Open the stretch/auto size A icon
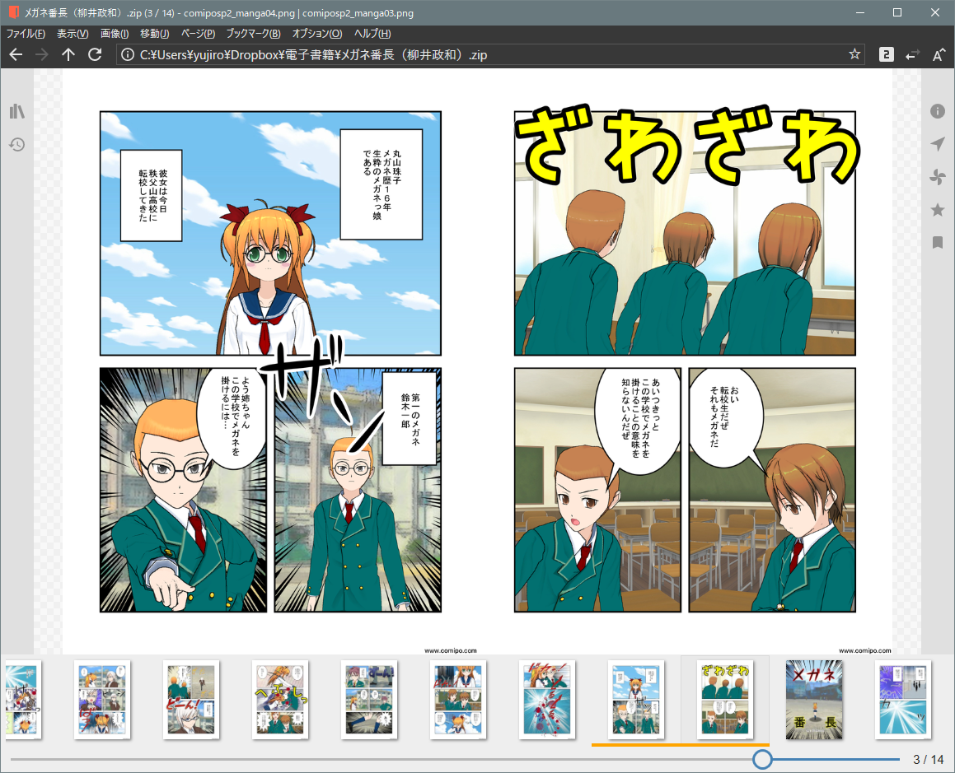955x773 pixels. click(x=939, y=55)
